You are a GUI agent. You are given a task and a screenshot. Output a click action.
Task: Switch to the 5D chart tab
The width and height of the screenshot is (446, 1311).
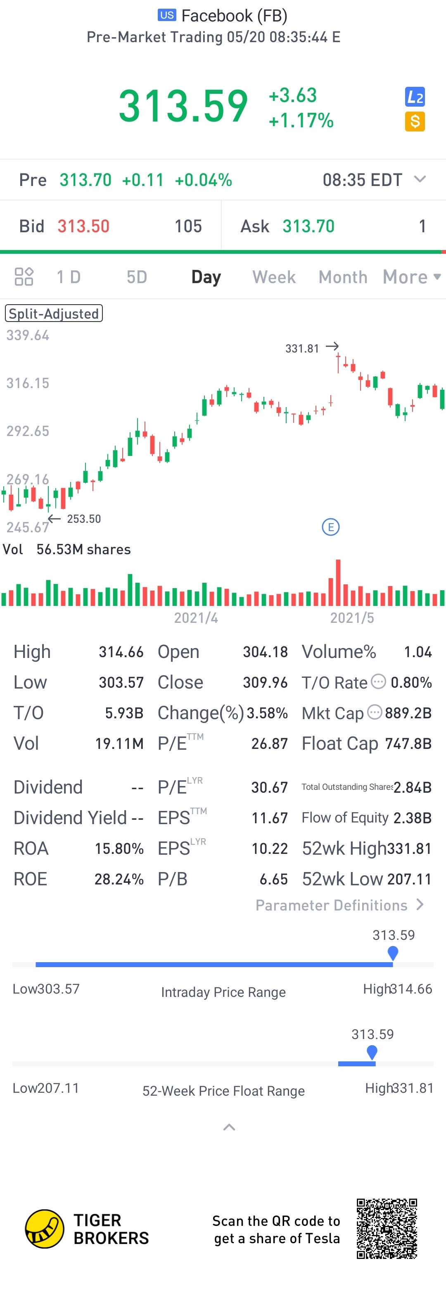tap(137, 277)
